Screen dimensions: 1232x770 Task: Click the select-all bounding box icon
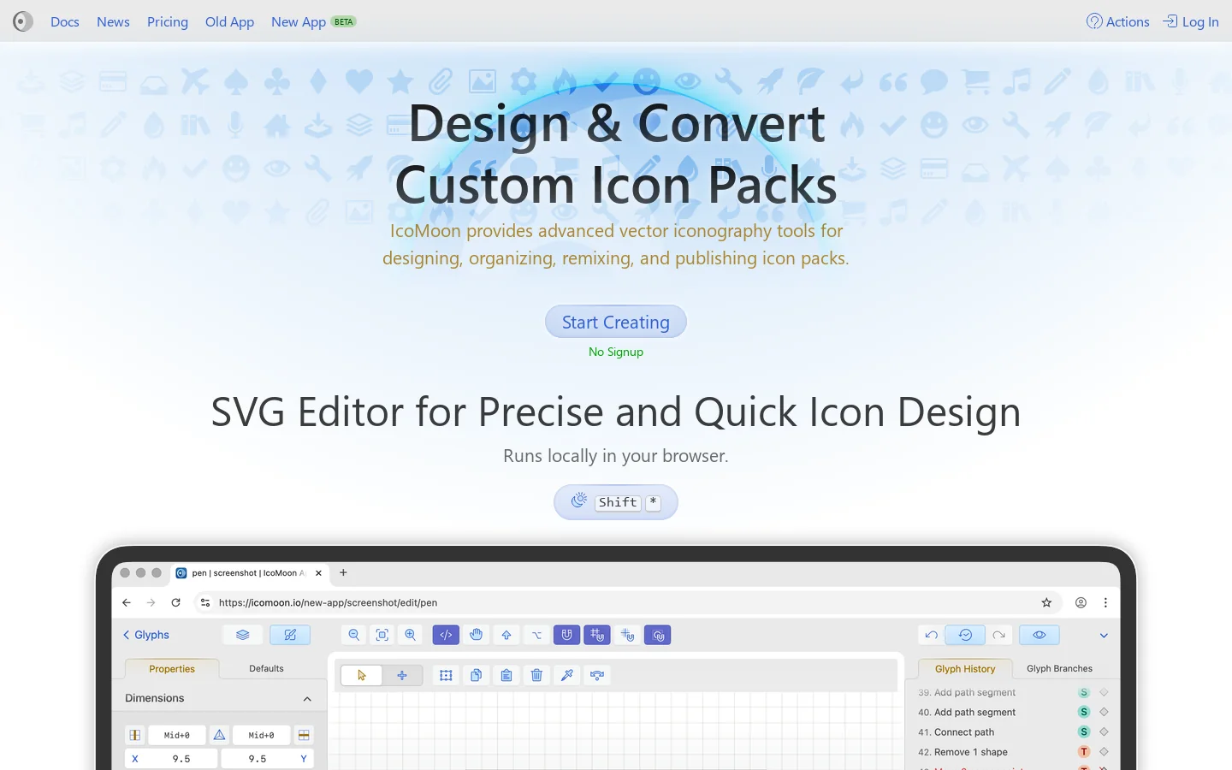[446, 675]
